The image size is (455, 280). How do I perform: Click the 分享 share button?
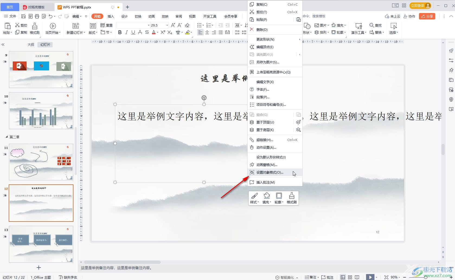(427, 16)
